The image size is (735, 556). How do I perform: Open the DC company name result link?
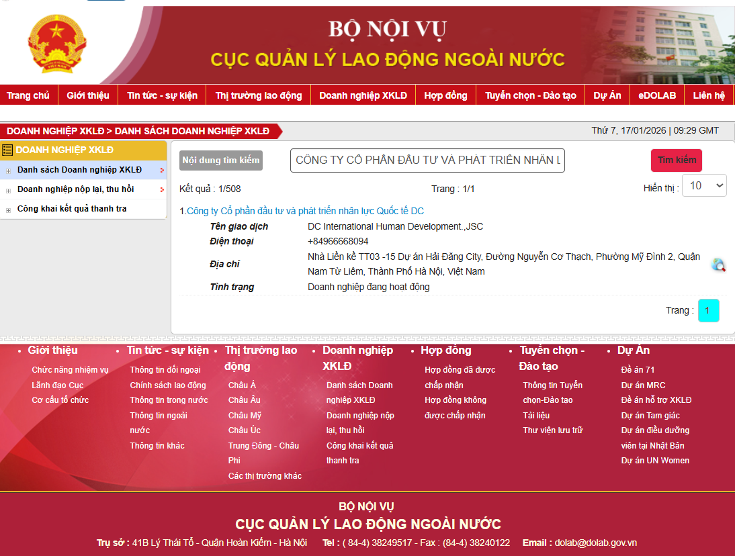tap(305, 211)
